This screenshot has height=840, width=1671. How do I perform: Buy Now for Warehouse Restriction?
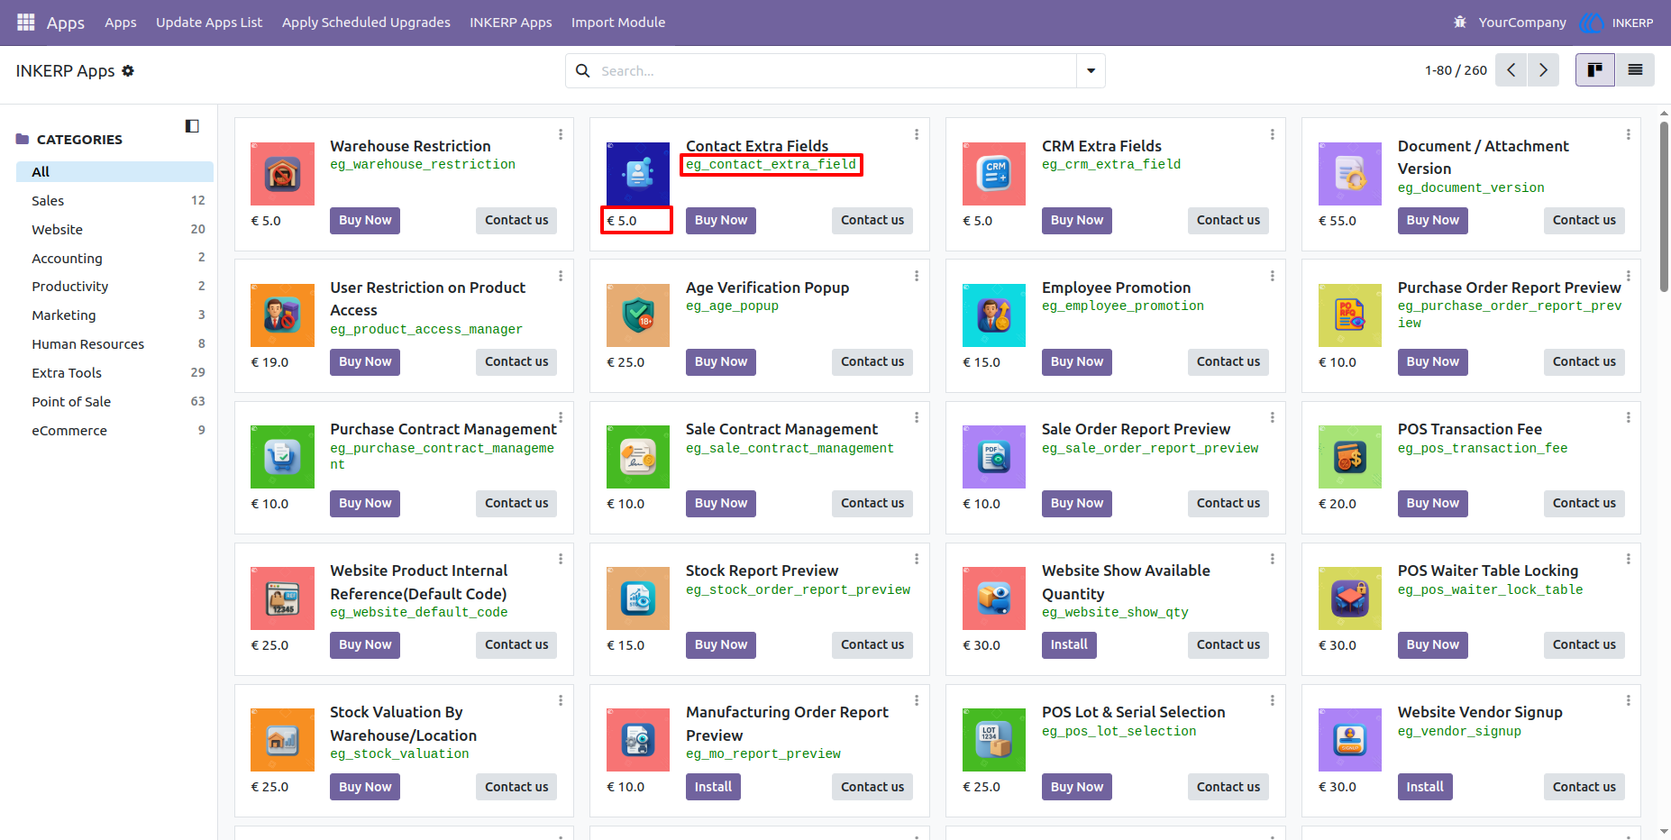[365, 220]
